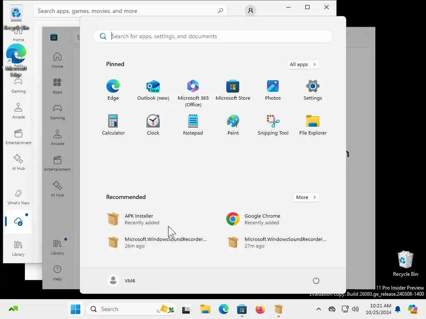Screen dimensions: 426x319
Task: Open AI Hub in front Store sidebar
Action: click(x=18, y=162)
